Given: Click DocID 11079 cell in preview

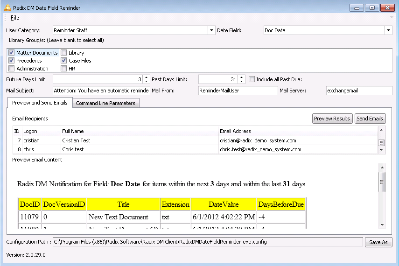Looking at the screenshot, I should tap(30, 217).
